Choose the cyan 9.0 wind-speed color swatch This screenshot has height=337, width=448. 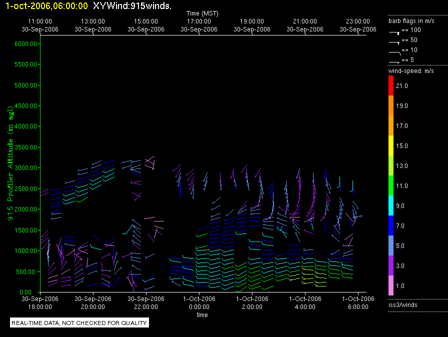point(391,205)
